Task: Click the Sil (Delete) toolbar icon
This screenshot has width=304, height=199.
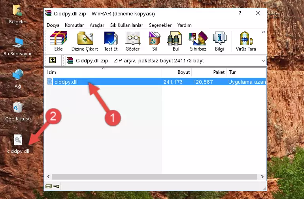Action: [x=155, y=41]
